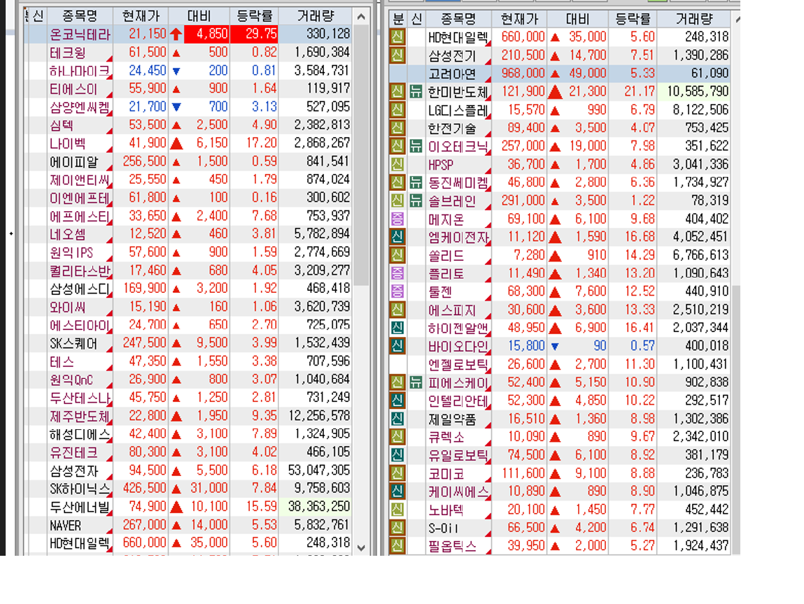Click the 신 badge beside 에스피지
This screenshot has width=804, height=604.
397,310
